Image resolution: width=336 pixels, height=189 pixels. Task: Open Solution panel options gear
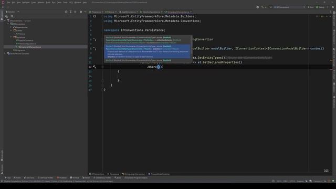pos(81,12)
